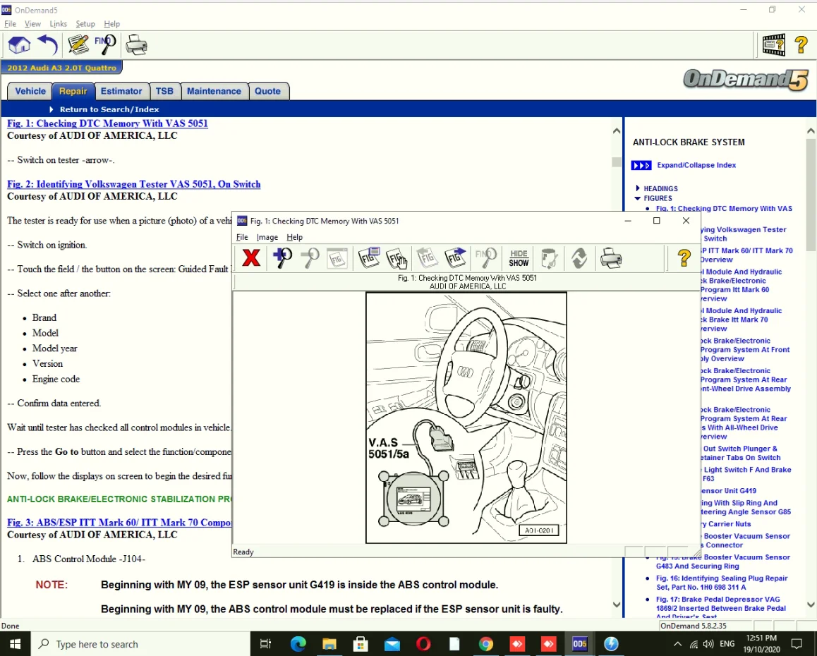The width and height of the screenshot is (817, 656).
Task: Switch to the Estimator tab
Action: (121, 91)
